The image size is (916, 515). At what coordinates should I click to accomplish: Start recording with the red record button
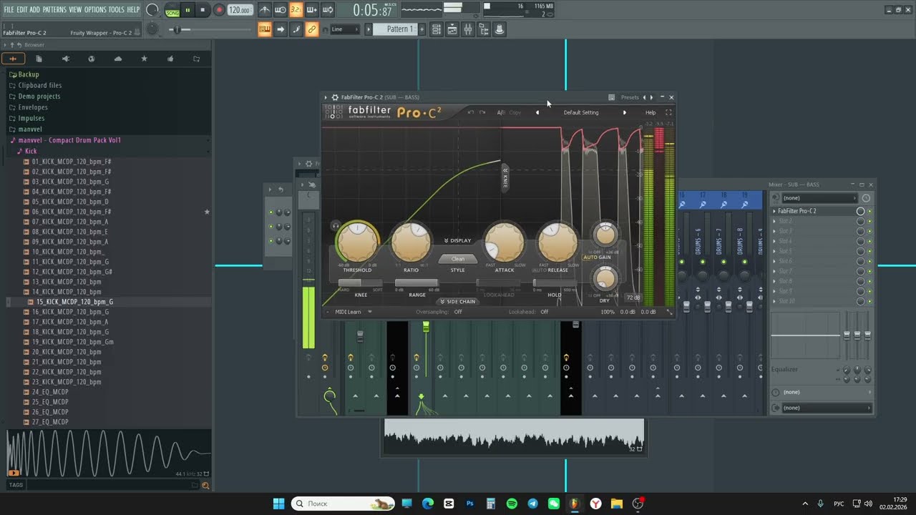pyautogui.click(x=219, y=10)
